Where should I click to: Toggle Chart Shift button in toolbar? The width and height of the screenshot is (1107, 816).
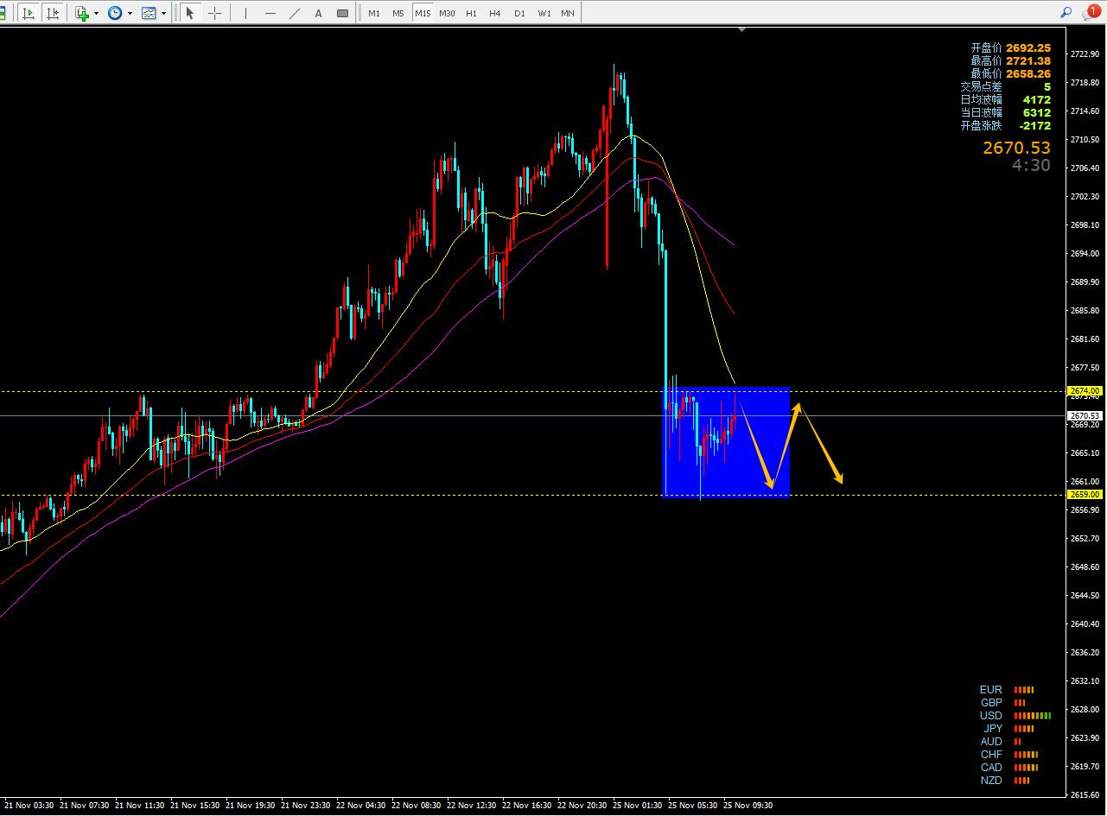coord(53,13)
